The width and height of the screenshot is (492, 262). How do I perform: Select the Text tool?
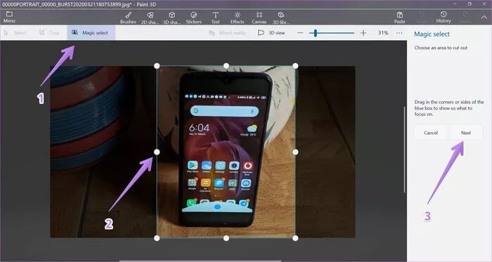pos(215,18)
